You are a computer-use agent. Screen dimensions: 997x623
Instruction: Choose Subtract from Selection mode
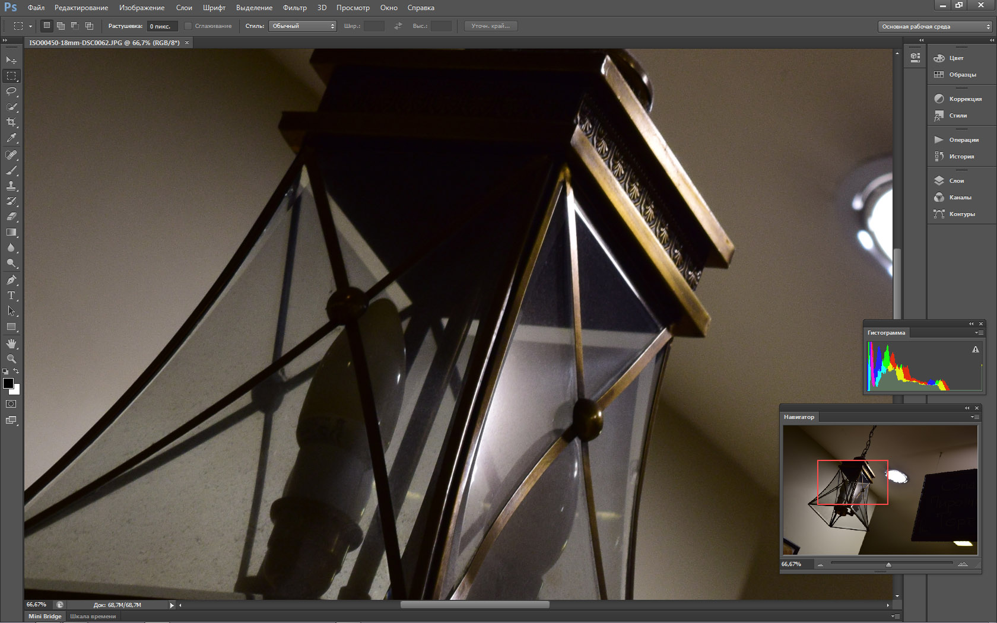tap(75, 26)
